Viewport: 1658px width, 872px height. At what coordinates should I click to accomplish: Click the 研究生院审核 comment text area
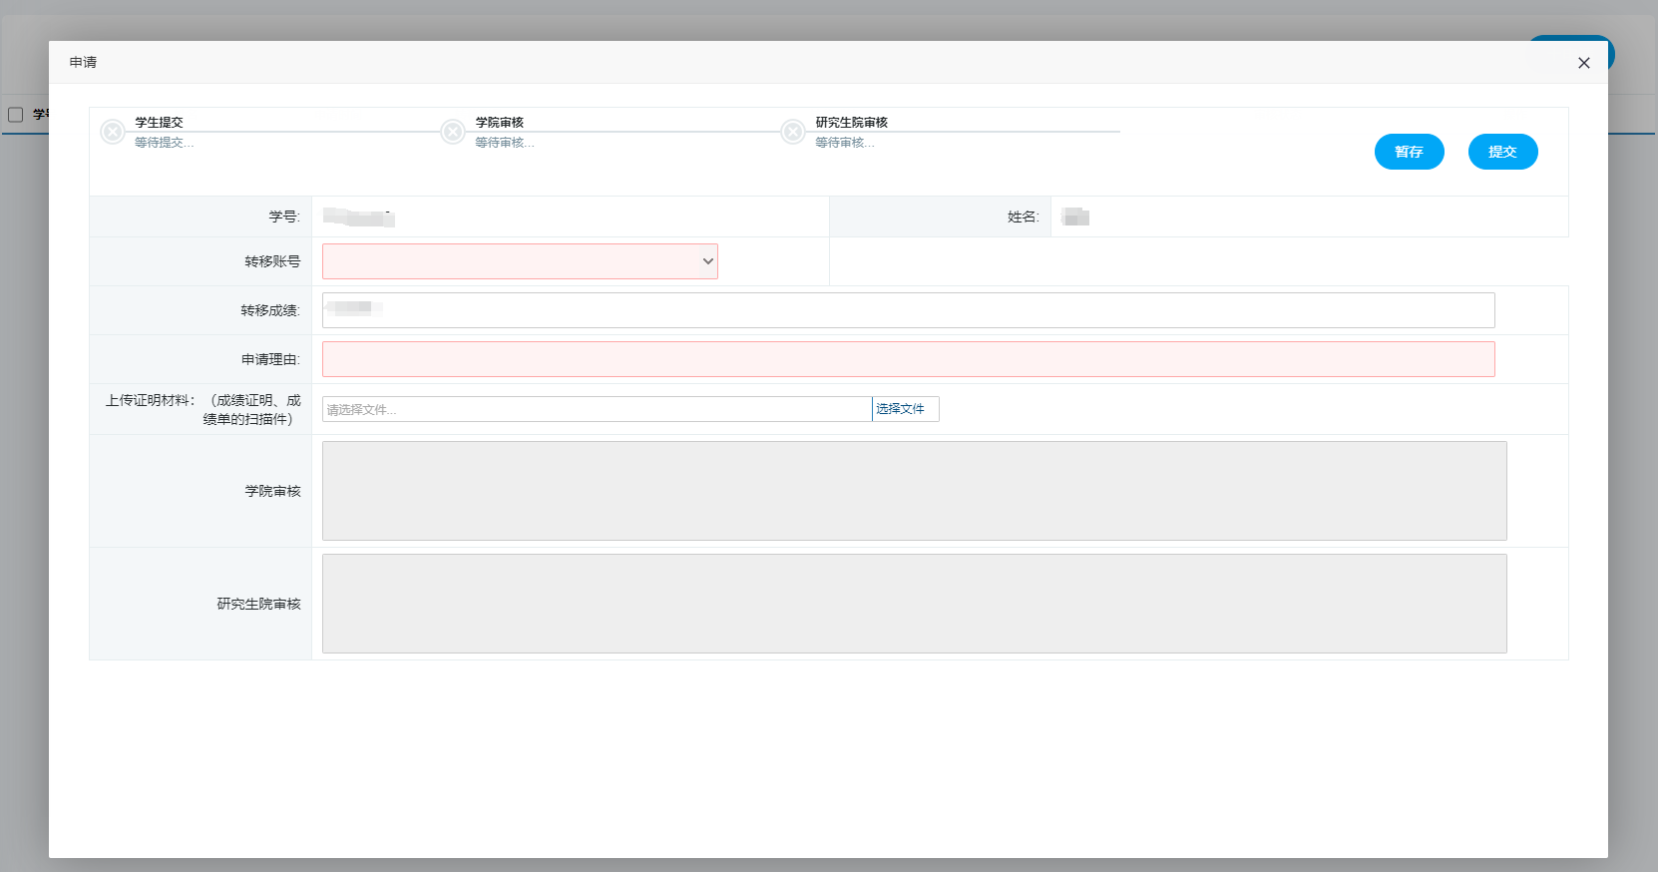[x=914, y=604]
